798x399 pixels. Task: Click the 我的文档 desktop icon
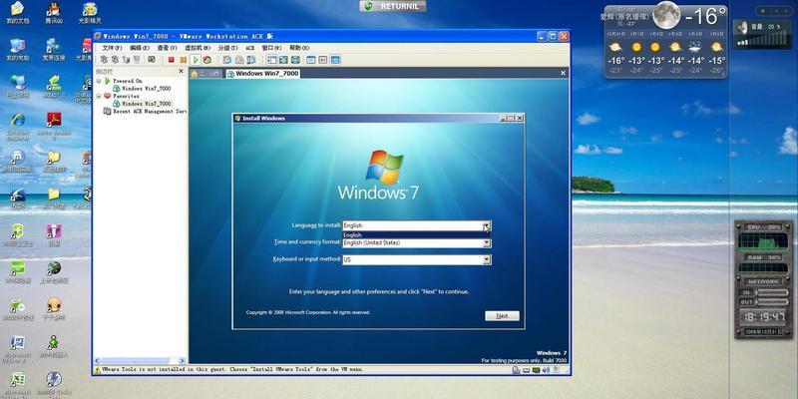click(x=17, y=9)
